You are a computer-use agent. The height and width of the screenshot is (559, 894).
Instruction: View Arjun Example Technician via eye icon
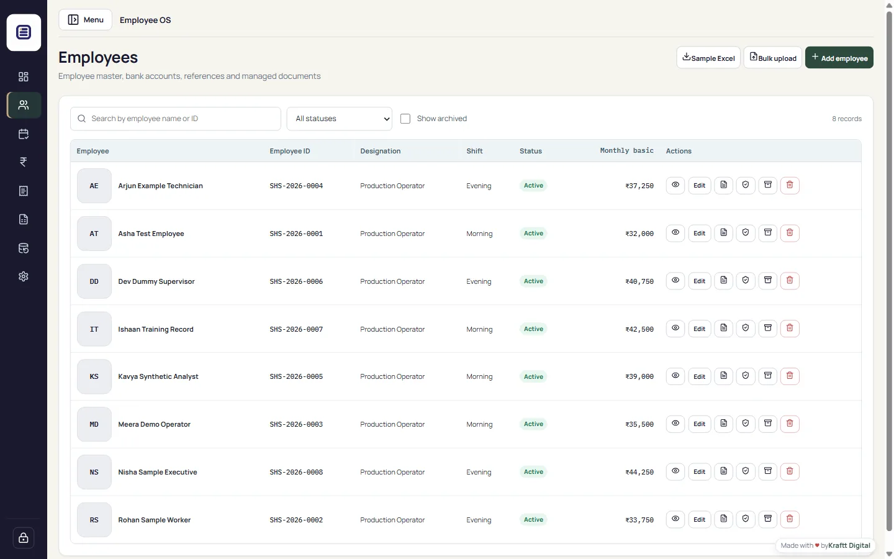(675, 185)
